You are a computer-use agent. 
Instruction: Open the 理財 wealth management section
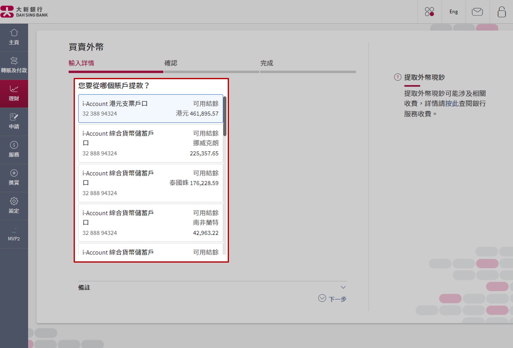click(14, 93)
